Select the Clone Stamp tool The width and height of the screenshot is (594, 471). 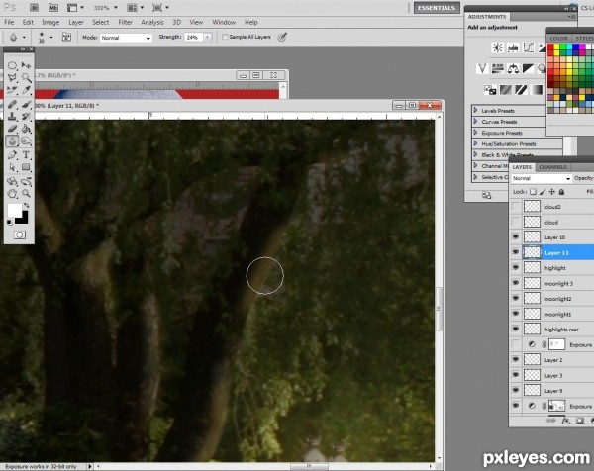[12, 116]
